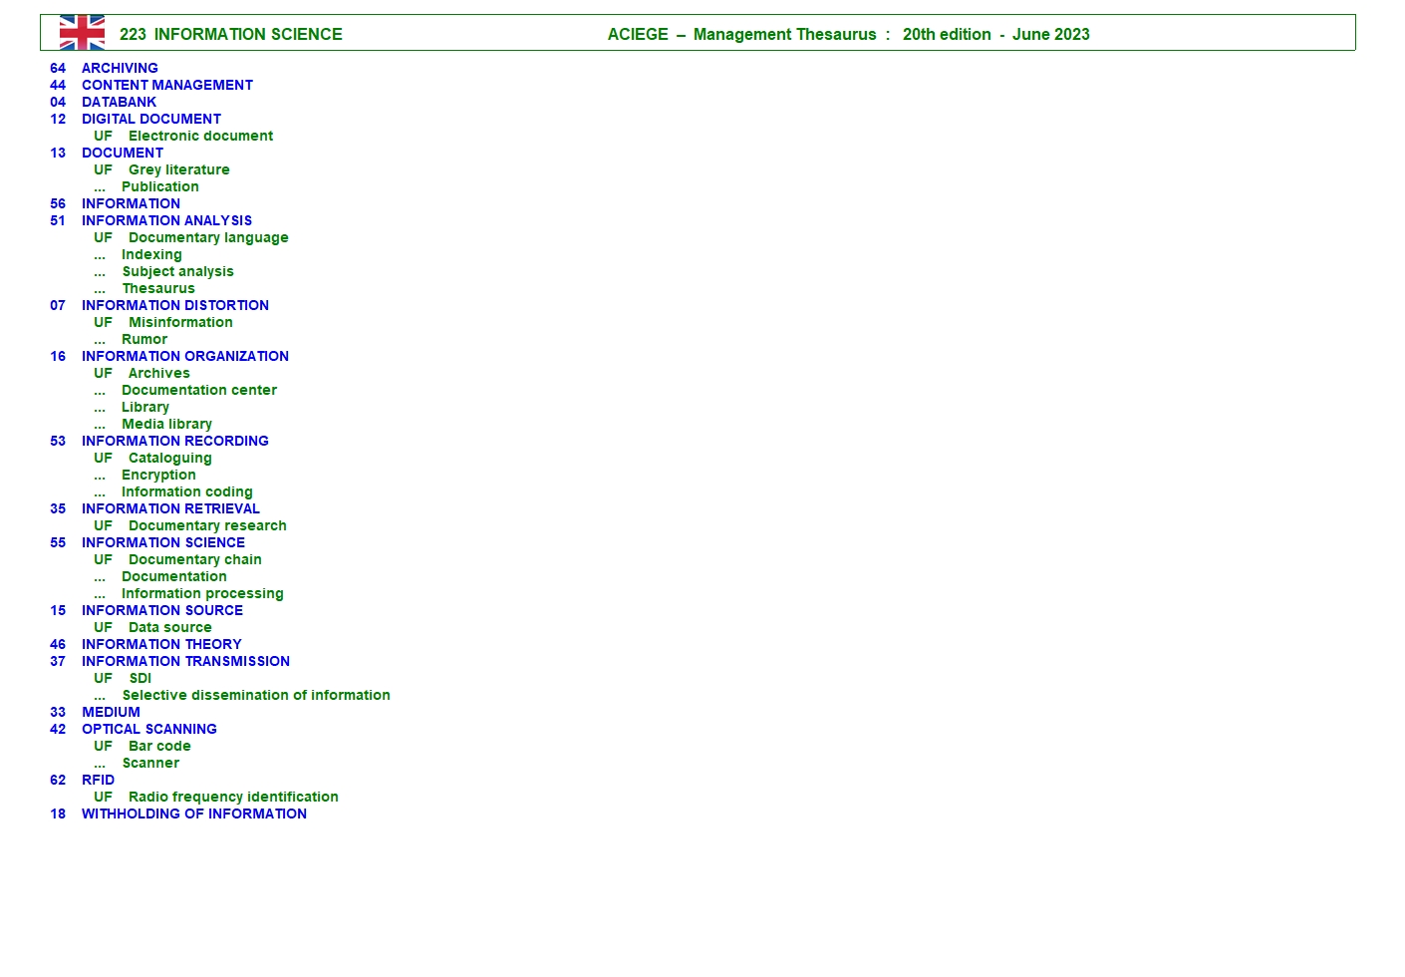The image size is (1405, 977).
Task: Open the ARCHIVING descriptor link
Action: [x=120, y=68]
